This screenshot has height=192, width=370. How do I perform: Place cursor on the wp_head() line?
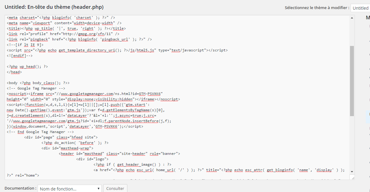[27, 67]
